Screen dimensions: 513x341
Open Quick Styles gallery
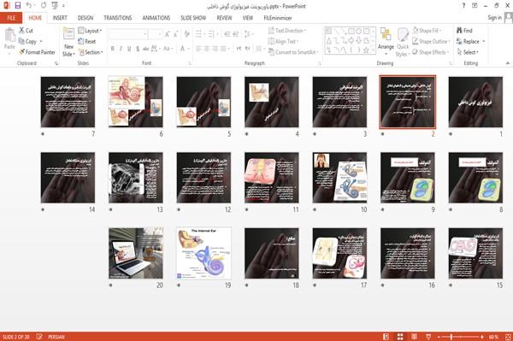(403, 42)
